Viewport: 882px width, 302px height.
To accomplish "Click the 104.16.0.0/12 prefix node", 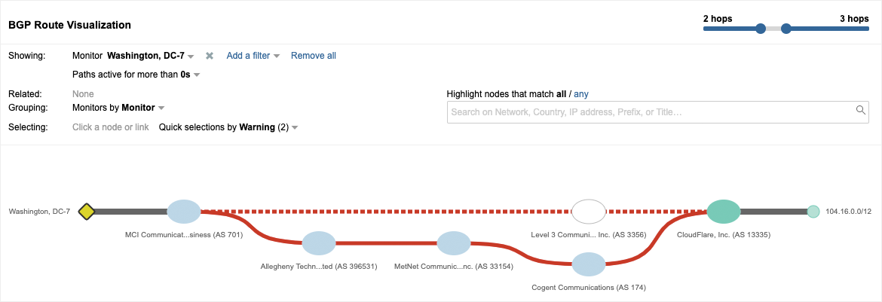I will coord(813,212).
